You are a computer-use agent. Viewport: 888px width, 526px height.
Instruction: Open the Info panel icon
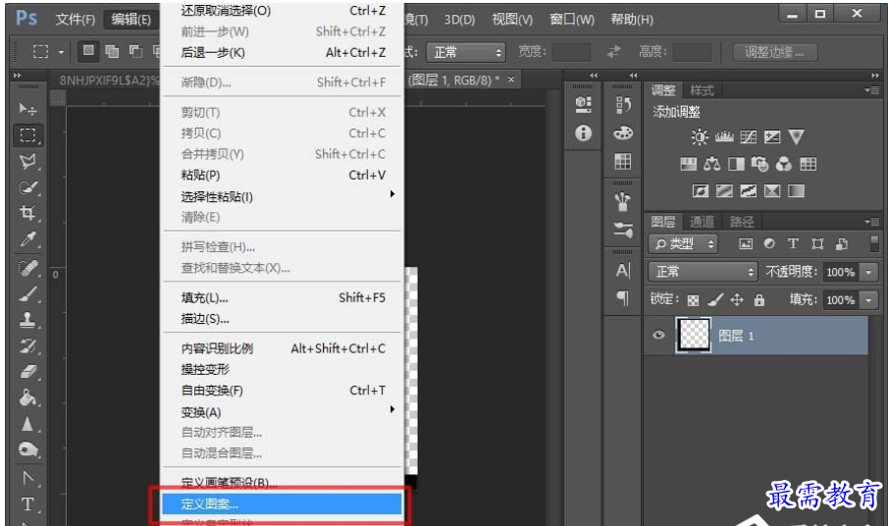[583, 133]
